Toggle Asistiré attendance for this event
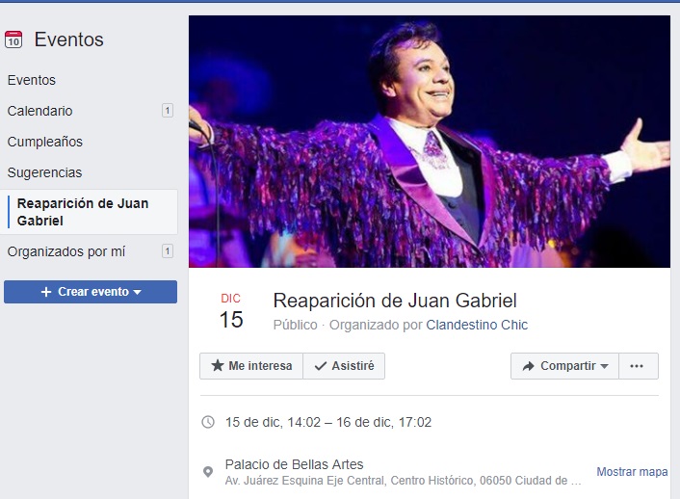The height and width of the screenshot is (499, 680). [x=344, y=366]
